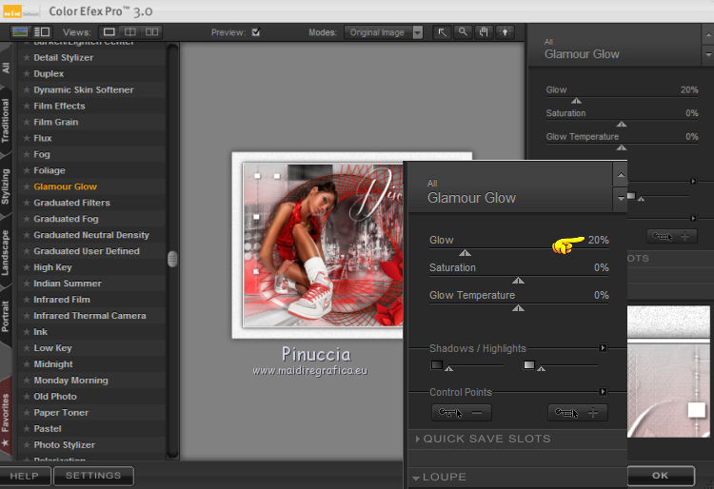Screen dimensions: 714x489
Task: Click the filter list scrollbar handle
Action: tap(172, 259)
